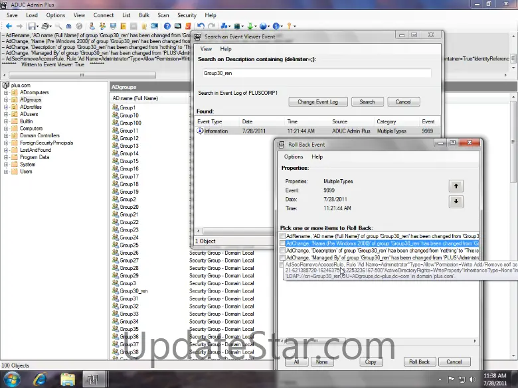The height and width of the screenshot is (388, 518).
Task: Click the blue Undo arrow toolbar icon
Action: [201, 26]
